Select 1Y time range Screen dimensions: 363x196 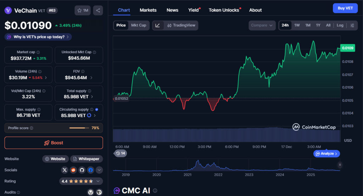318,25
